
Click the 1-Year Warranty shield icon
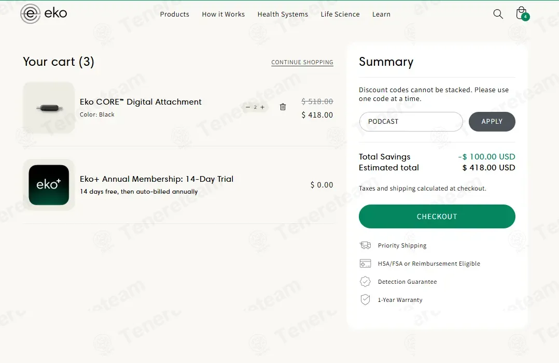pos(365,300)
